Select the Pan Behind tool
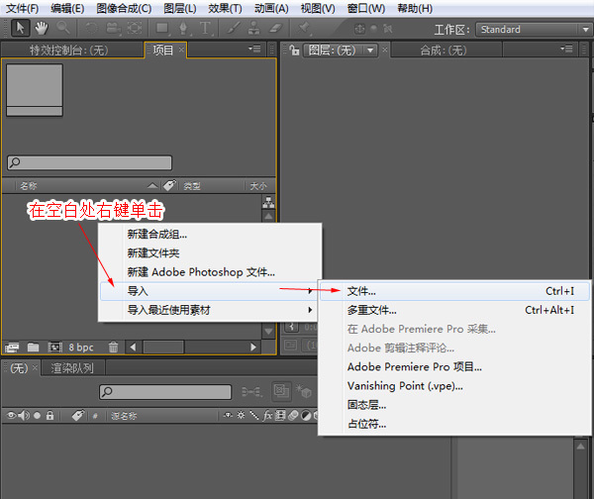 tap(135, 28)
